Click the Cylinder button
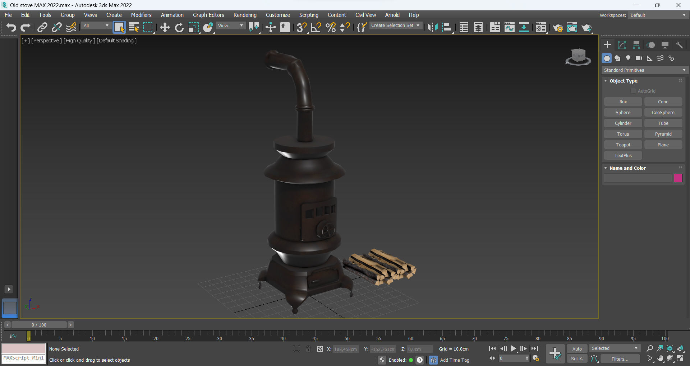The height and width of the screenshot is (366, 690). (623, 123)
